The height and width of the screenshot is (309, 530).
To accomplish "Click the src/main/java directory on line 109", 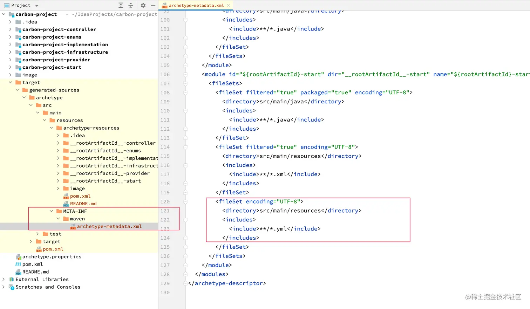I will (283, 102).
